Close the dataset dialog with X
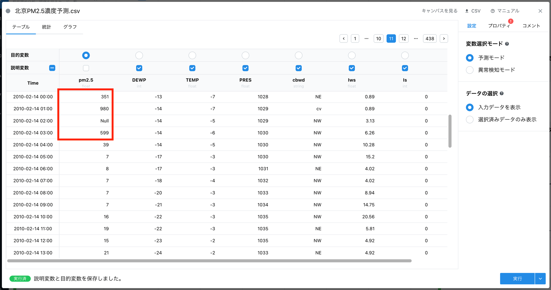The width and height of the screenshot is (551, 290). (x=540, y=11)
